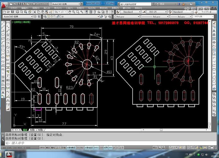Open the 格式(O) menu
The image size is (219, 158).
tap(58, 8)
